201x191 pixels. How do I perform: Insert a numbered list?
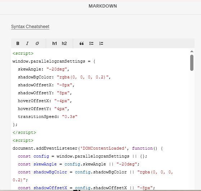click(x=101, y=44)
